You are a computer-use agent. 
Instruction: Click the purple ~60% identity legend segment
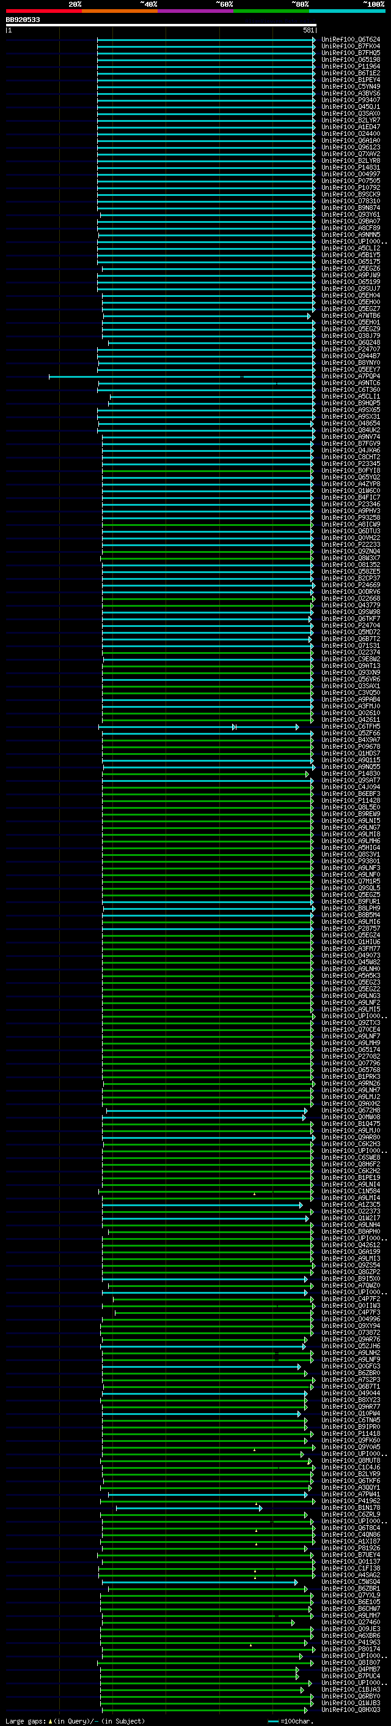point(196,11)
